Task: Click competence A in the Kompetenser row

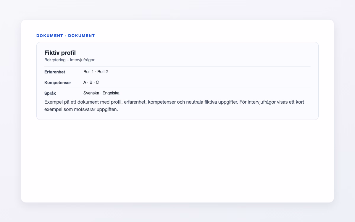Action: [x=85, y=82]
